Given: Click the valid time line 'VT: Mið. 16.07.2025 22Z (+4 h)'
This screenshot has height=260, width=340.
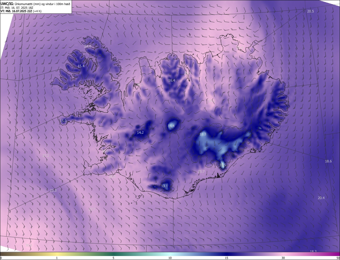Looking at the screenshot, I should click(21, 11).
